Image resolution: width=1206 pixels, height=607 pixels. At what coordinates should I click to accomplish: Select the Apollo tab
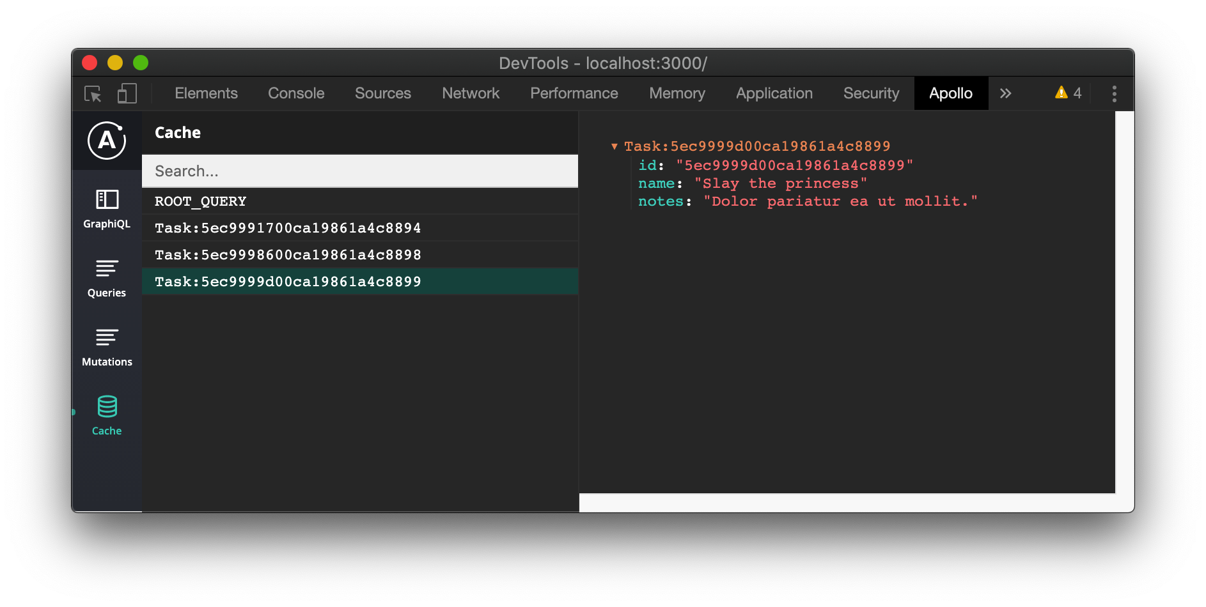(951, 93)
